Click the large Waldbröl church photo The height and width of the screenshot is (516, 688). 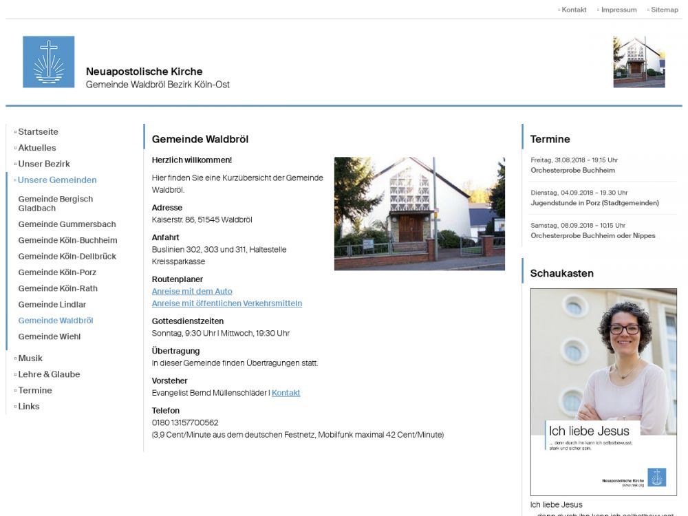pyautogui.click(x=419, y=213)
